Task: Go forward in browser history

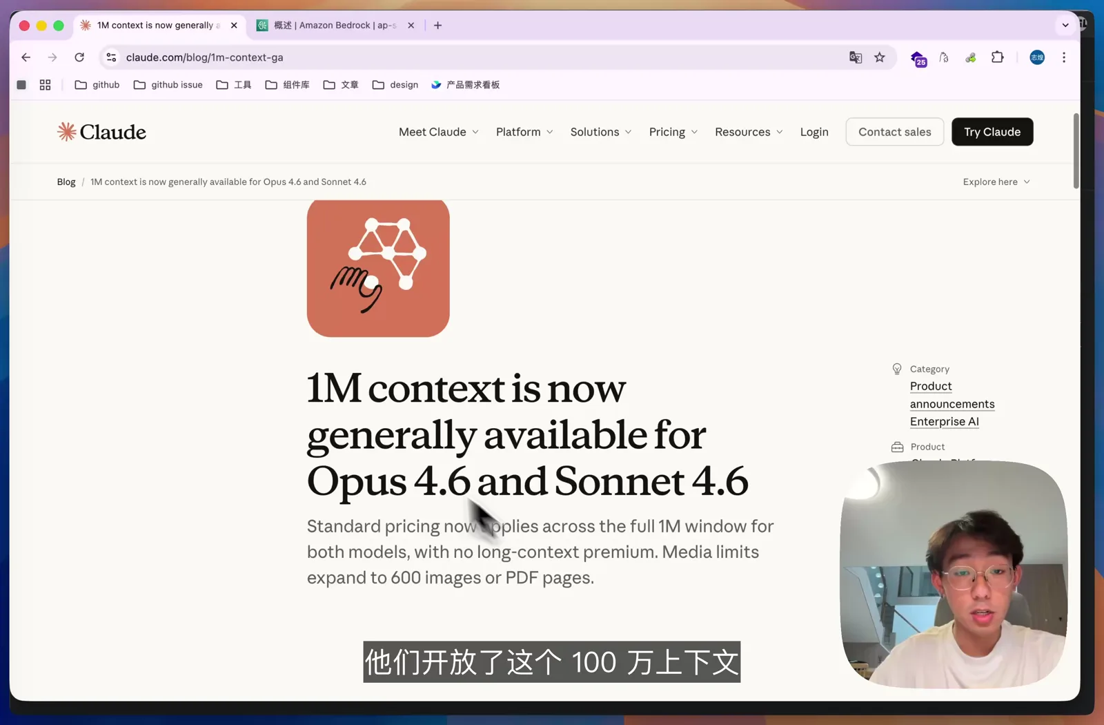Action: 52,57
